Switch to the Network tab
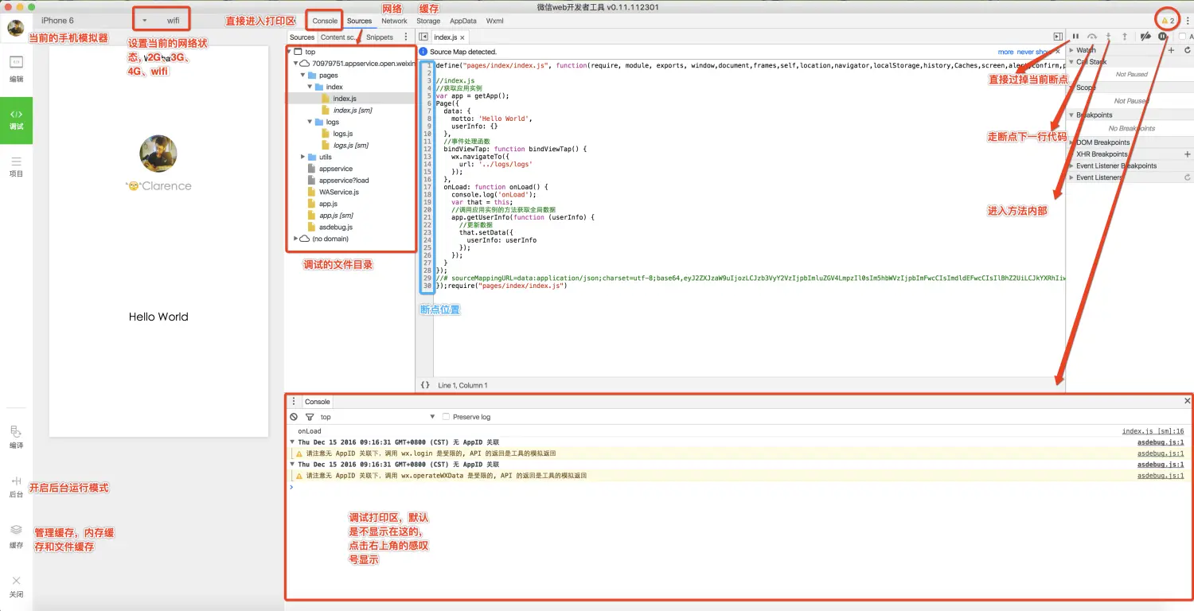 point(394,21)
